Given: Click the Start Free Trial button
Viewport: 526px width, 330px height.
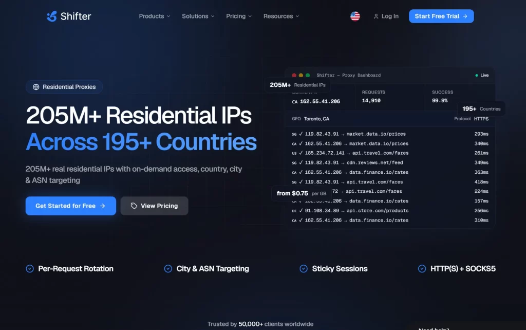Looking at the screenshot, I should coord(441,16).
